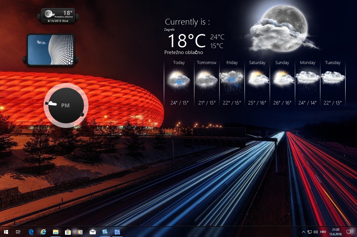Screen dimensions: 357x237
Task: Click the Tuesday forecast label
Action: (333, 63)
